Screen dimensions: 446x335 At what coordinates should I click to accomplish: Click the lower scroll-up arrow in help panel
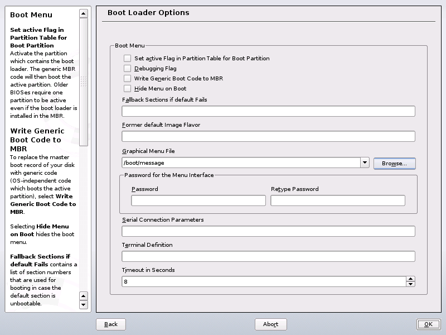[83, 296]
